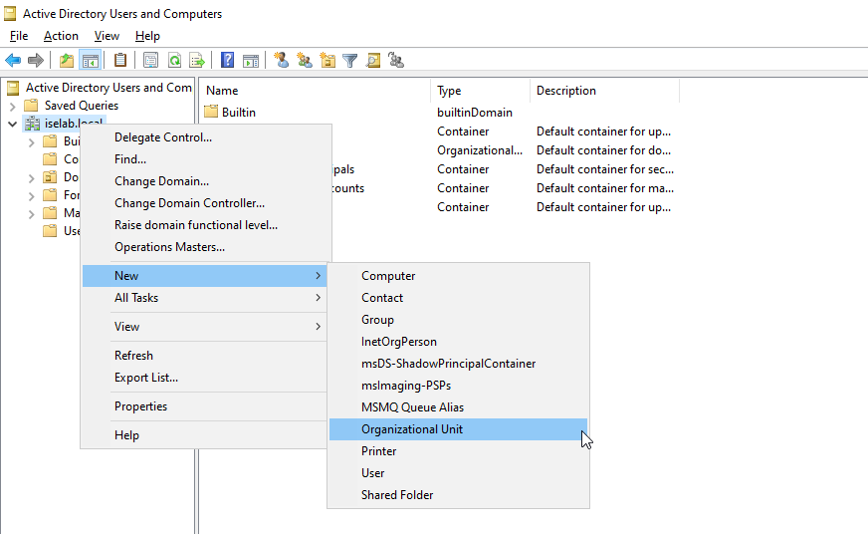Click the builtinDomain type cell

pos(475,113)
